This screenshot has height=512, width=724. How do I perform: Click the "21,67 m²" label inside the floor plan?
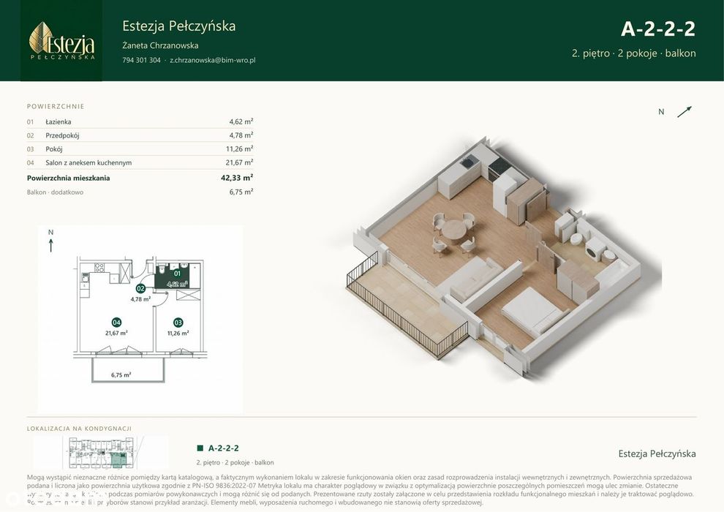(x=116, y=333)
